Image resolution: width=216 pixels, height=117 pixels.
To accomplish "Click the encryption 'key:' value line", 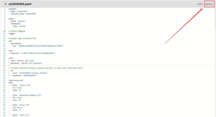I will 38,46.
